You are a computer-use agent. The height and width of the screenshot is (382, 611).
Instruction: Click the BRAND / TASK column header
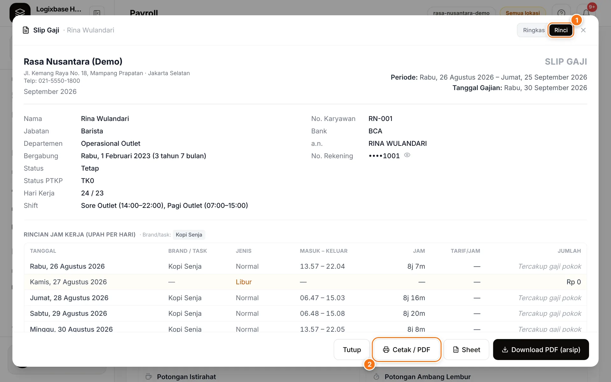click(x=187, y=251)
